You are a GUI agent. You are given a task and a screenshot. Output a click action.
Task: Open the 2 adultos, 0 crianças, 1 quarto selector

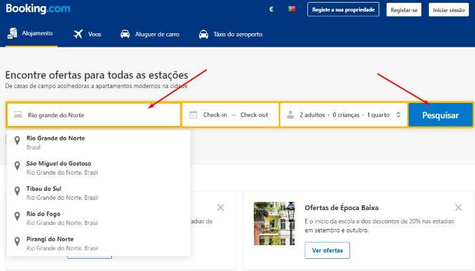click(343, 115)
